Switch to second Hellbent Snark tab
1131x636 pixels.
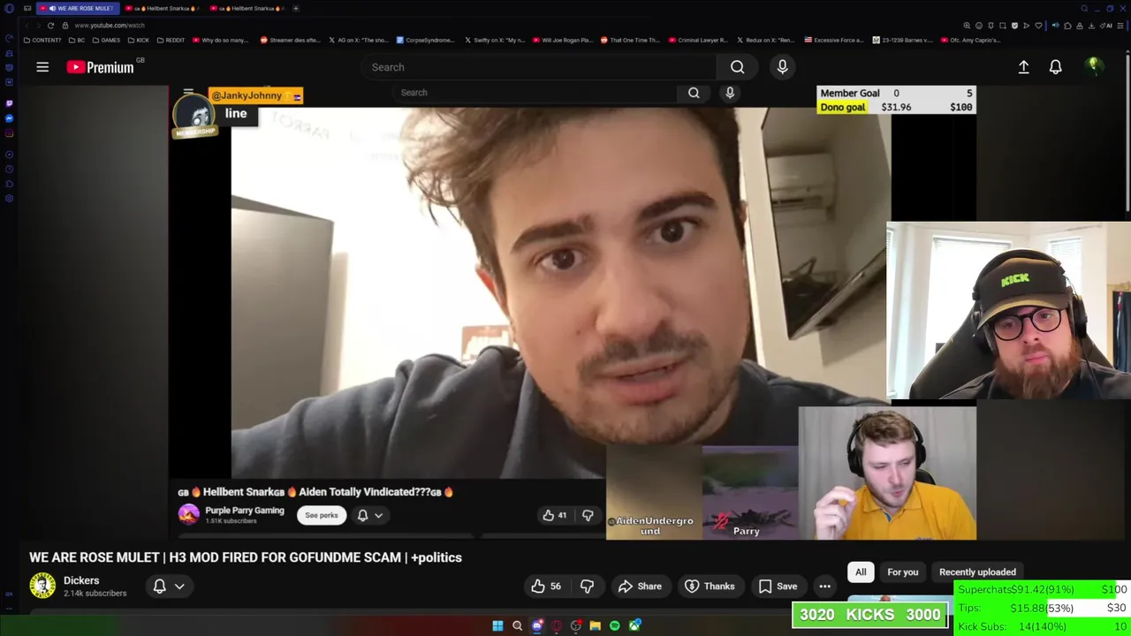tap(163, 9)
